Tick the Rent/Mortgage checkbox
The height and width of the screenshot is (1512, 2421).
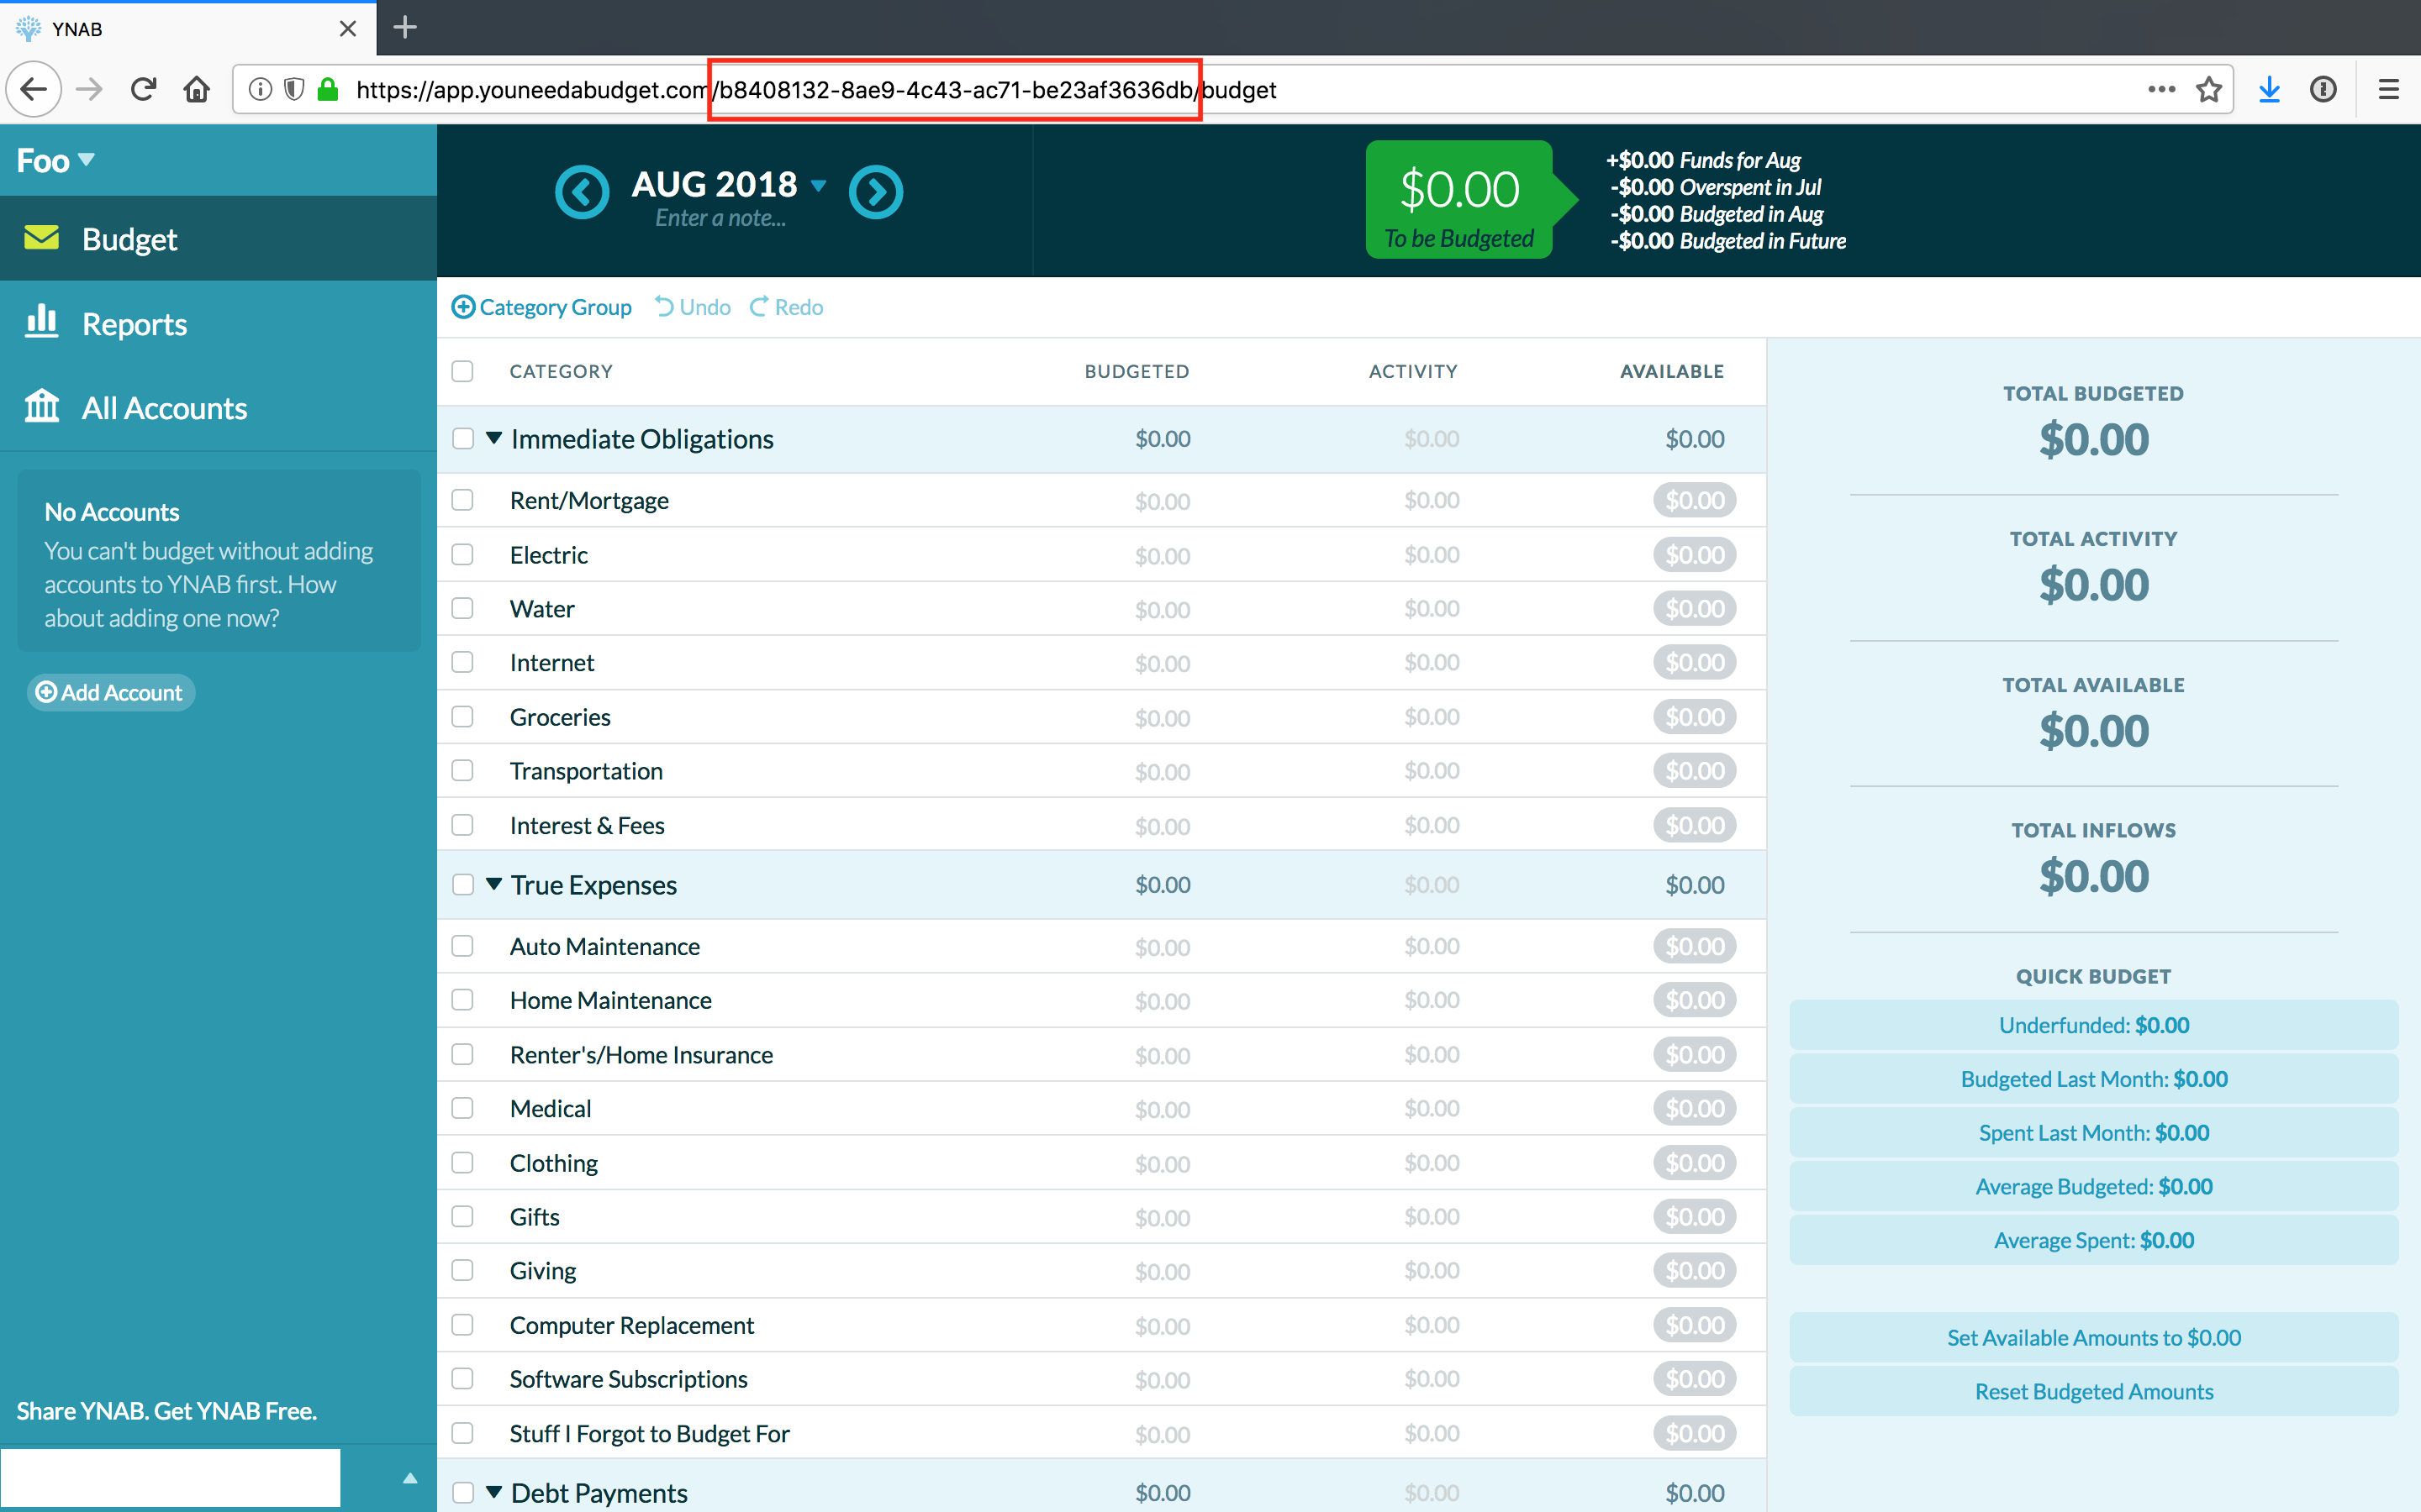coord(462,500)
